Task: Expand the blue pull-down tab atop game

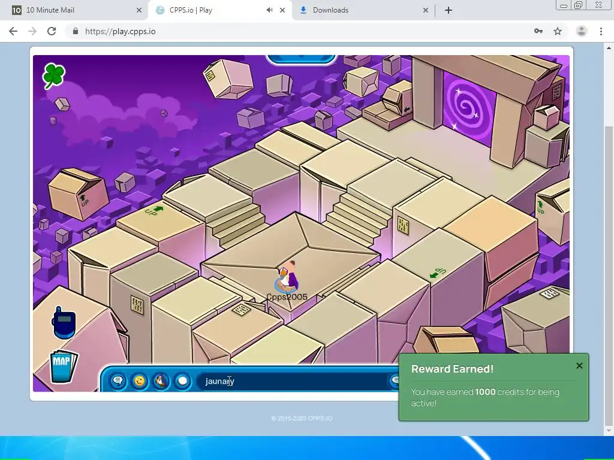Action: pyautogui.click(x=301, y=59)
